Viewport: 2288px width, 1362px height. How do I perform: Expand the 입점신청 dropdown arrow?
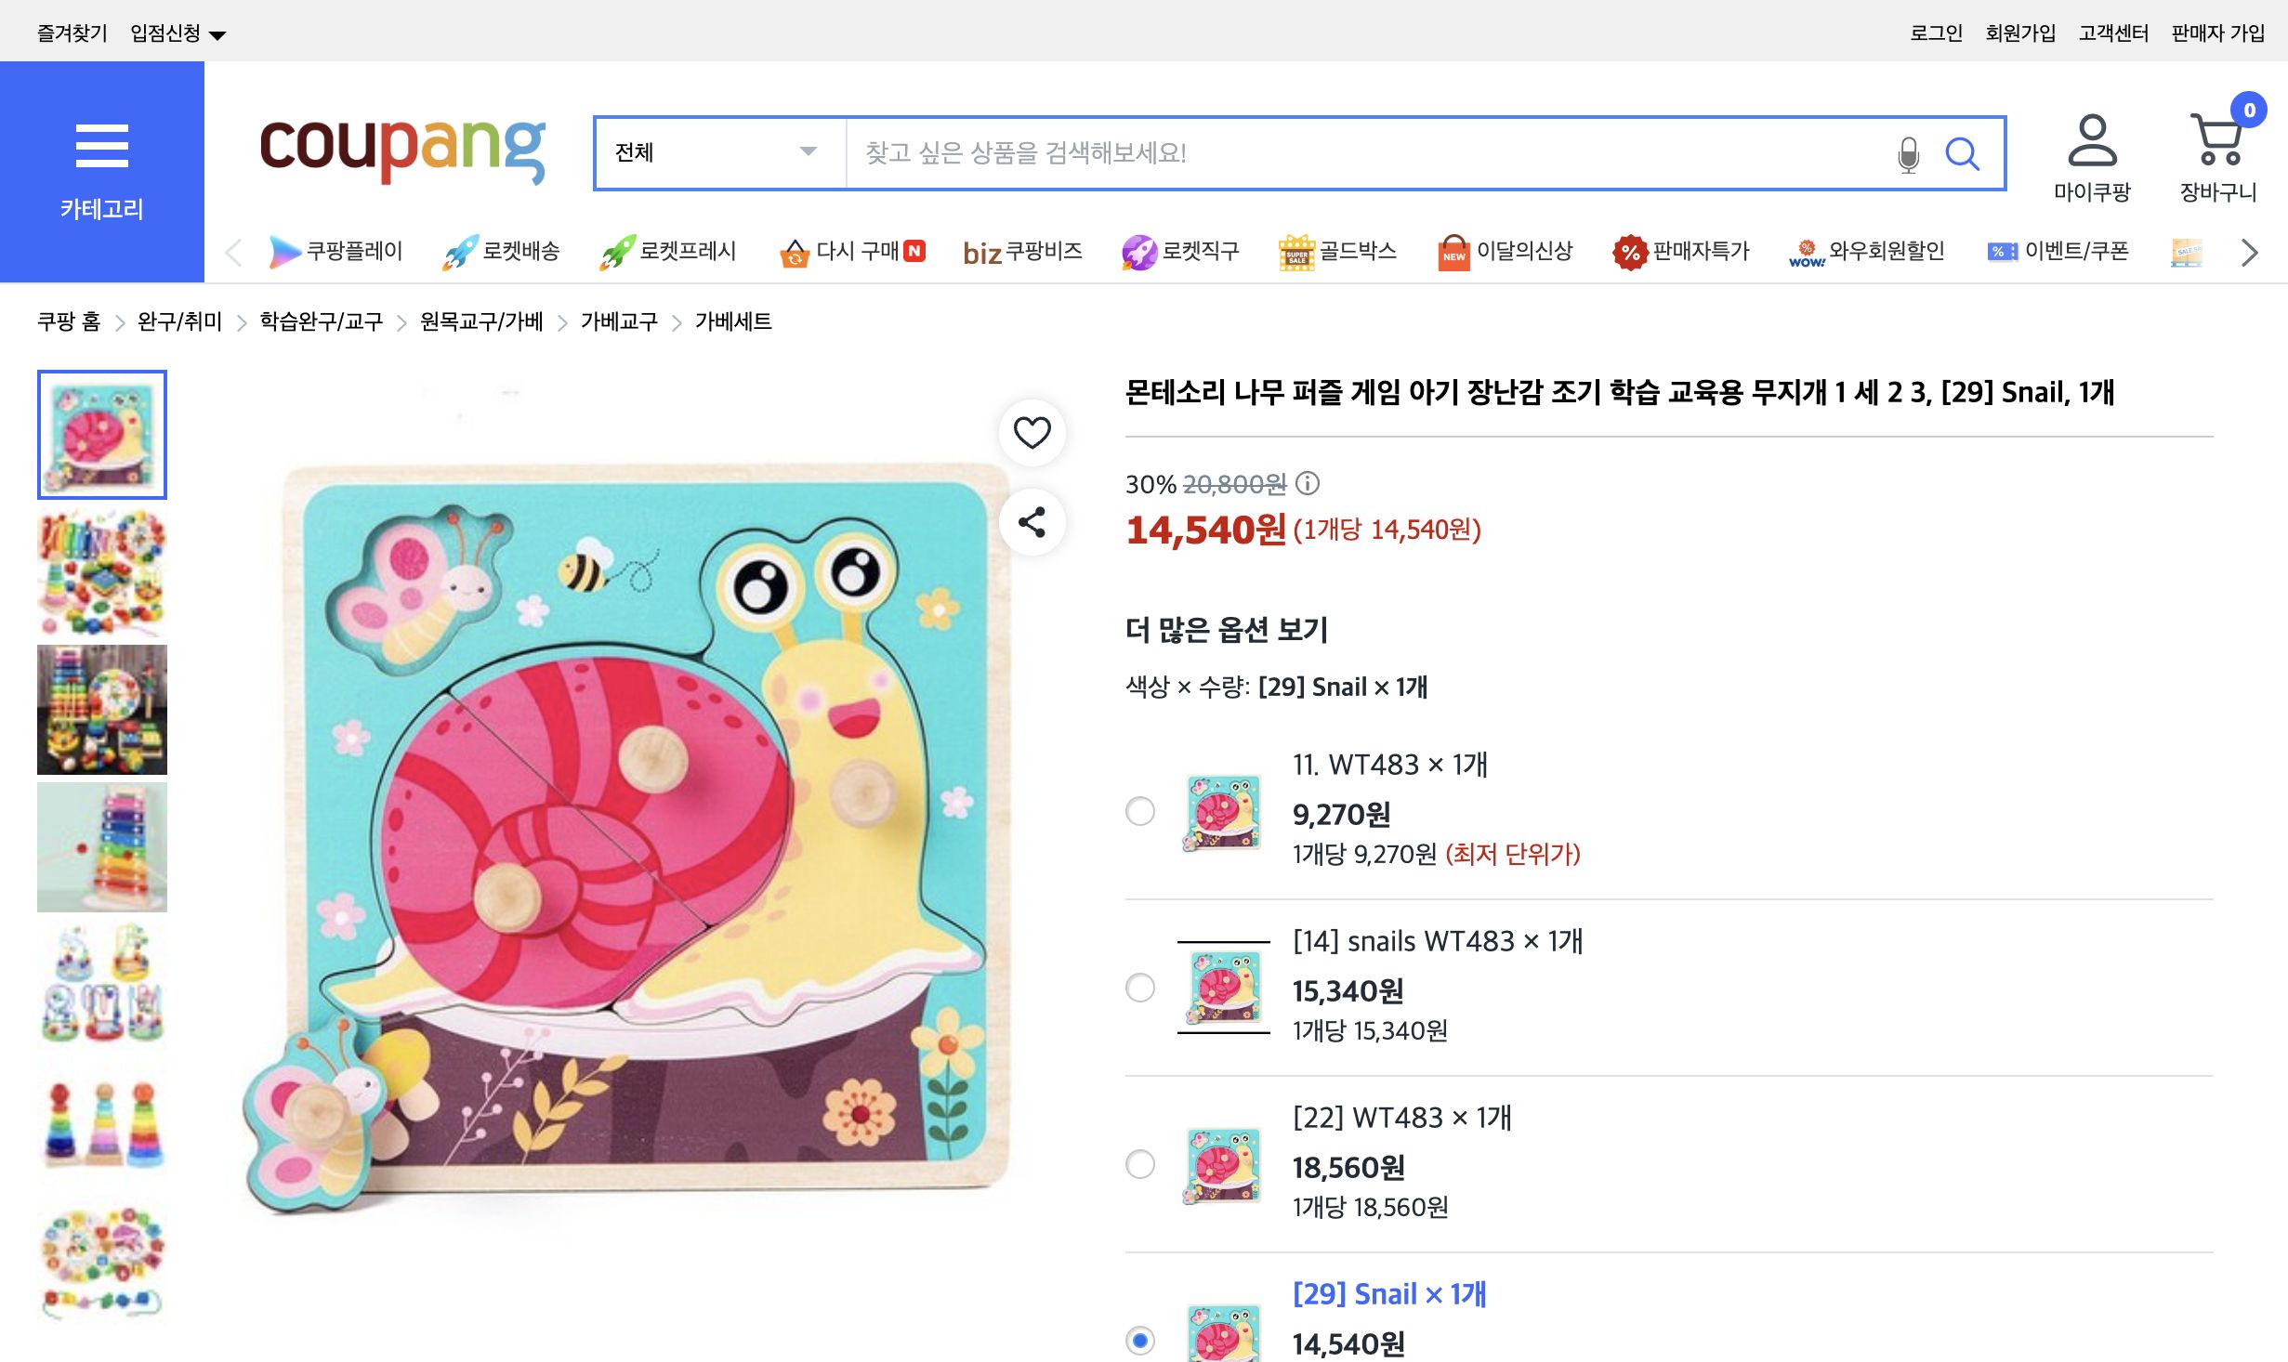pos(219,32)
